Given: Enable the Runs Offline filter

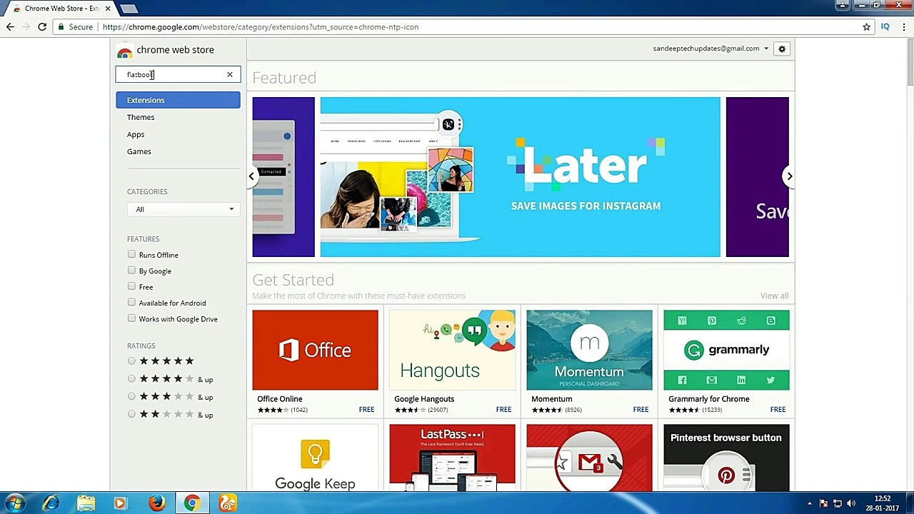Looking at the screenshot, I should (131, 254).
